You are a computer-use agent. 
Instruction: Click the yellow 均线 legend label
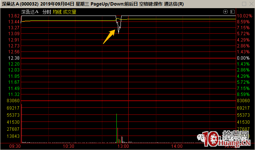coord(57,12)
